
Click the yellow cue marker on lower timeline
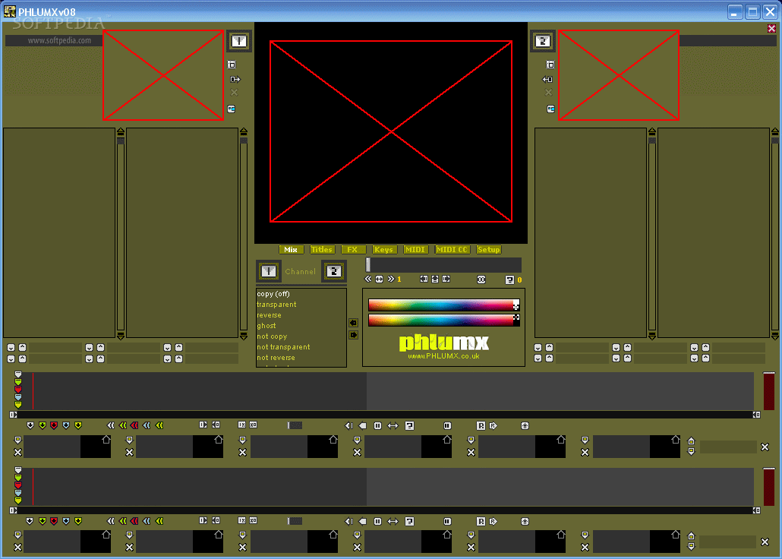pos(18,500)
